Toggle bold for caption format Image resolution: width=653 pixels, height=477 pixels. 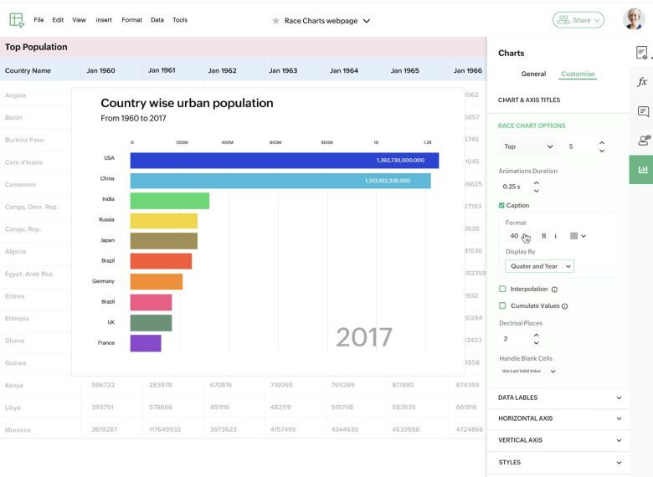543,236
